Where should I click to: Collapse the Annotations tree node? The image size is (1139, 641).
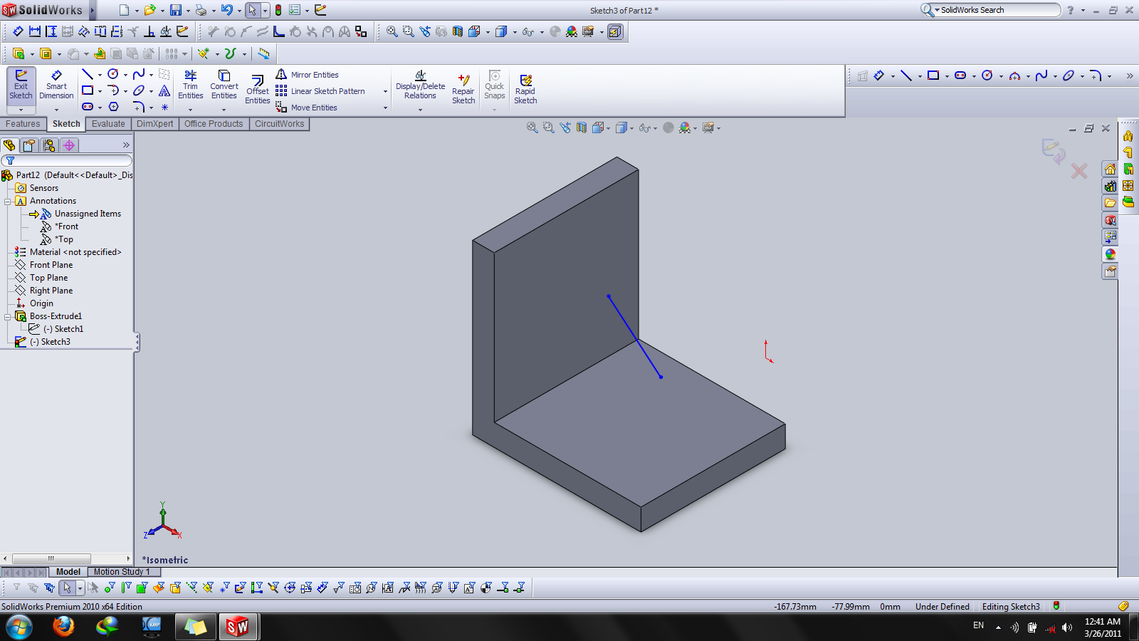pos(8,202)
